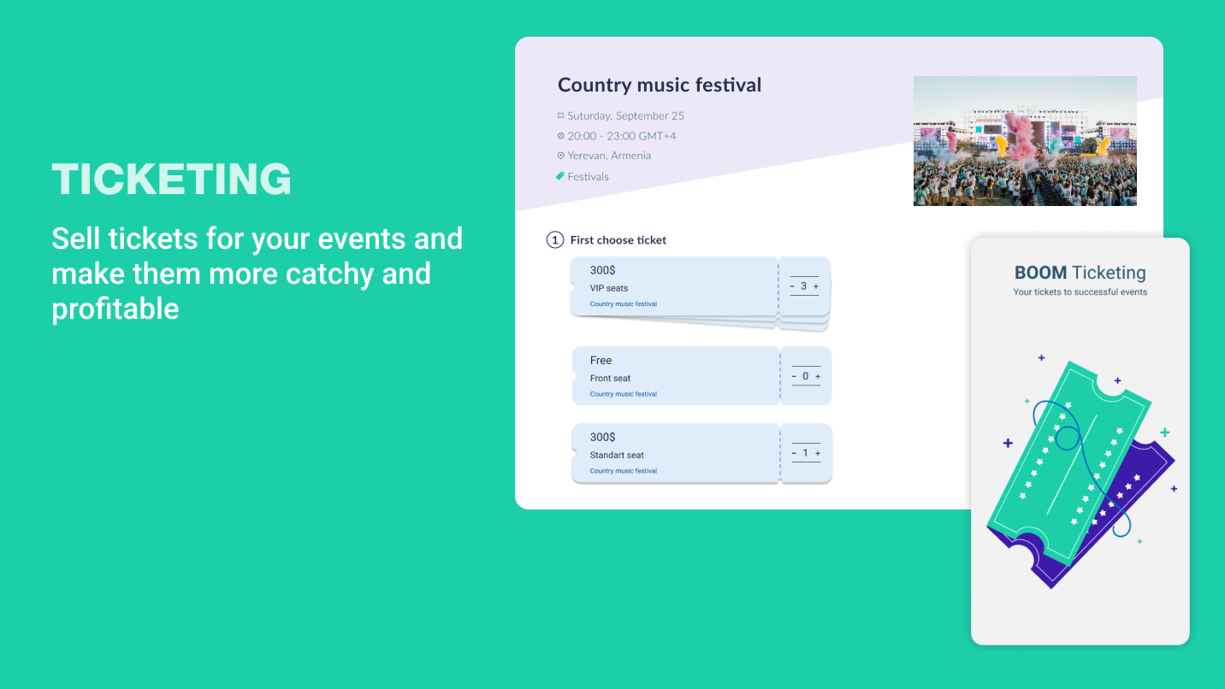Click the Country music festival link on Standart ticket
The height and width of the screenshot is (689, 1225).
coord(624,471)
